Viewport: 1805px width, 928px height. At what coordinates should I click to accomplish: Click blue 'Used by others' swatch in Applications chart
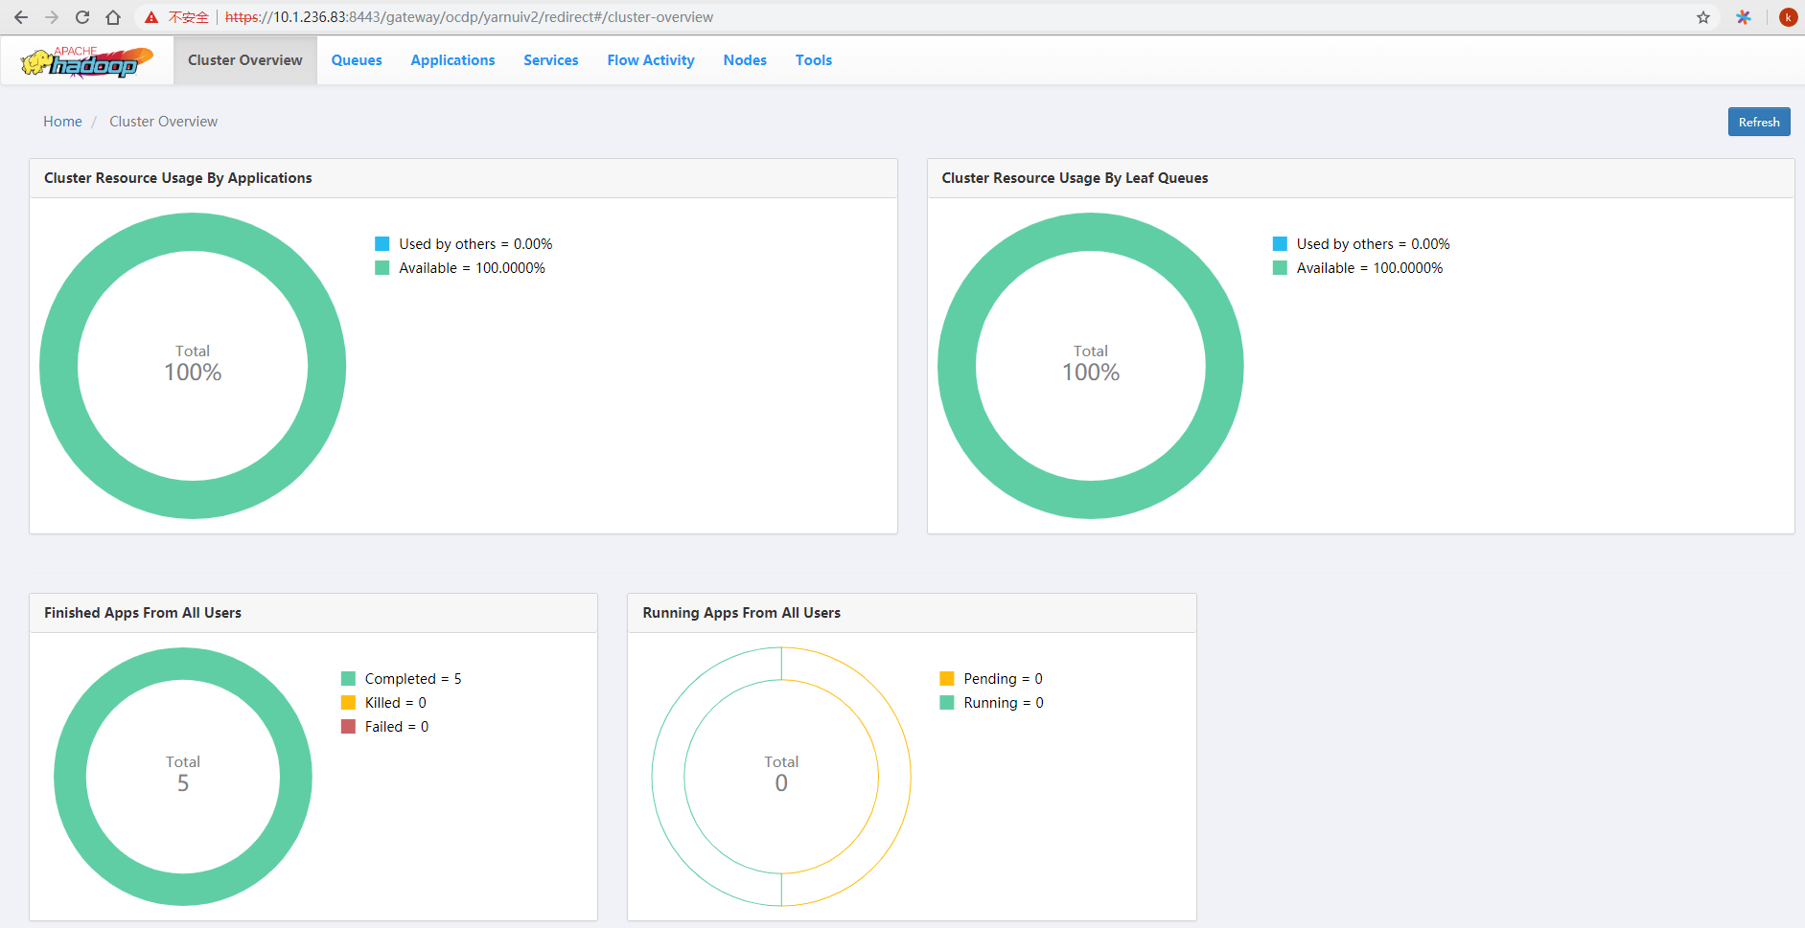[382, 244]
